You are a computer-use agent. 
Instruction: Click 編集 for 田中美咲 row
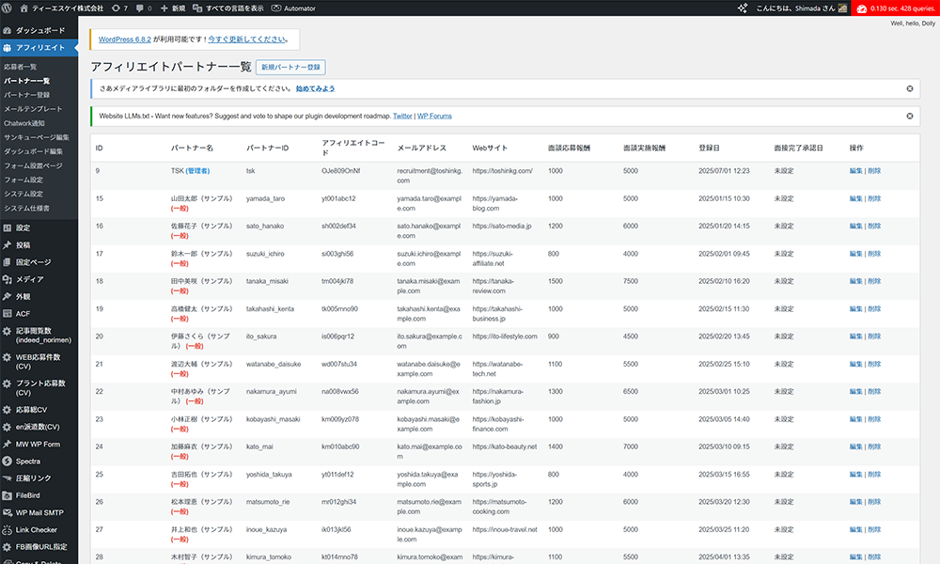(x=855, y=281)
